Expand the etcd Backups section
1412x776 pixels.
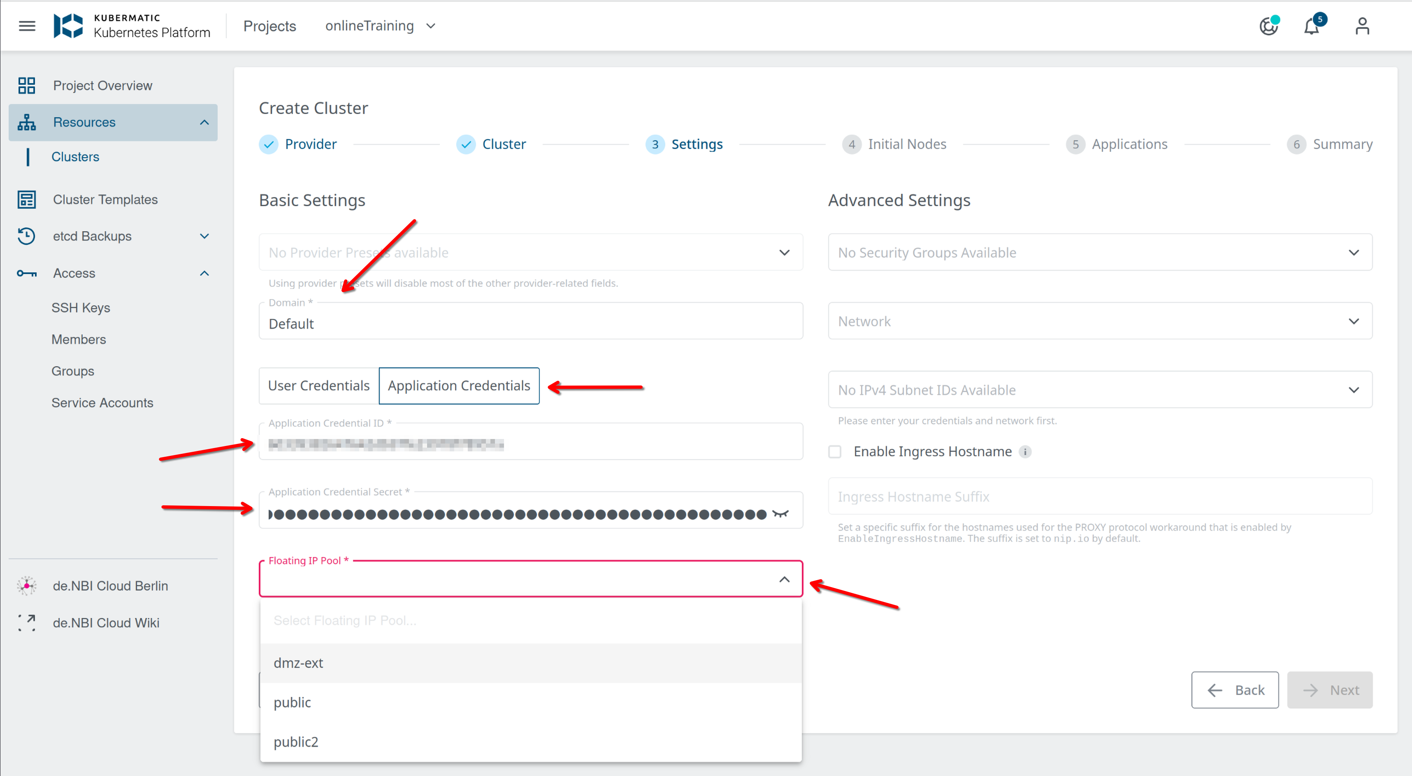[204, 236]
